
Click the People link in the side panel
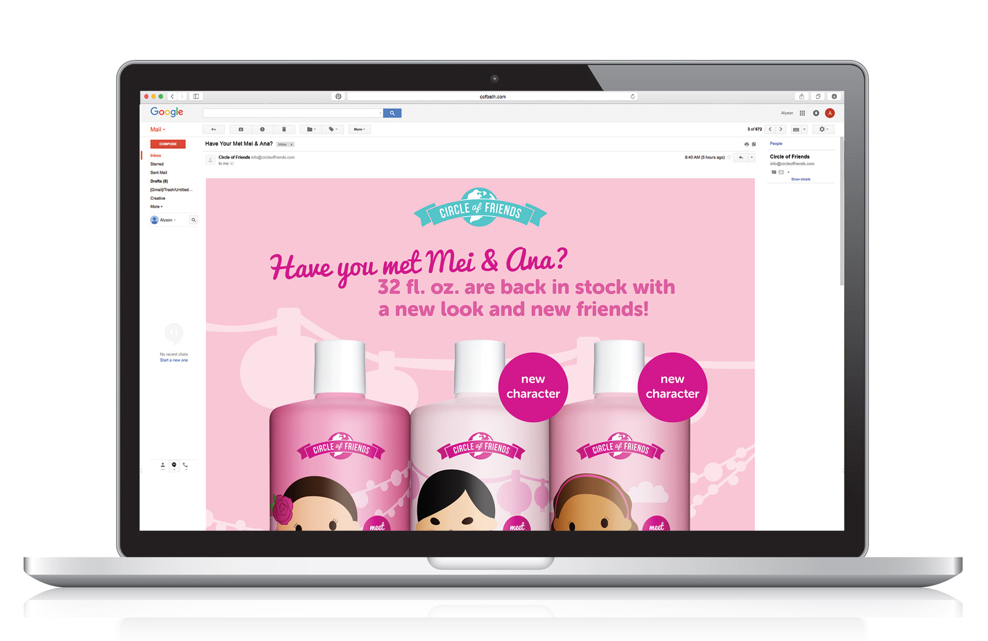click(776, 144)
